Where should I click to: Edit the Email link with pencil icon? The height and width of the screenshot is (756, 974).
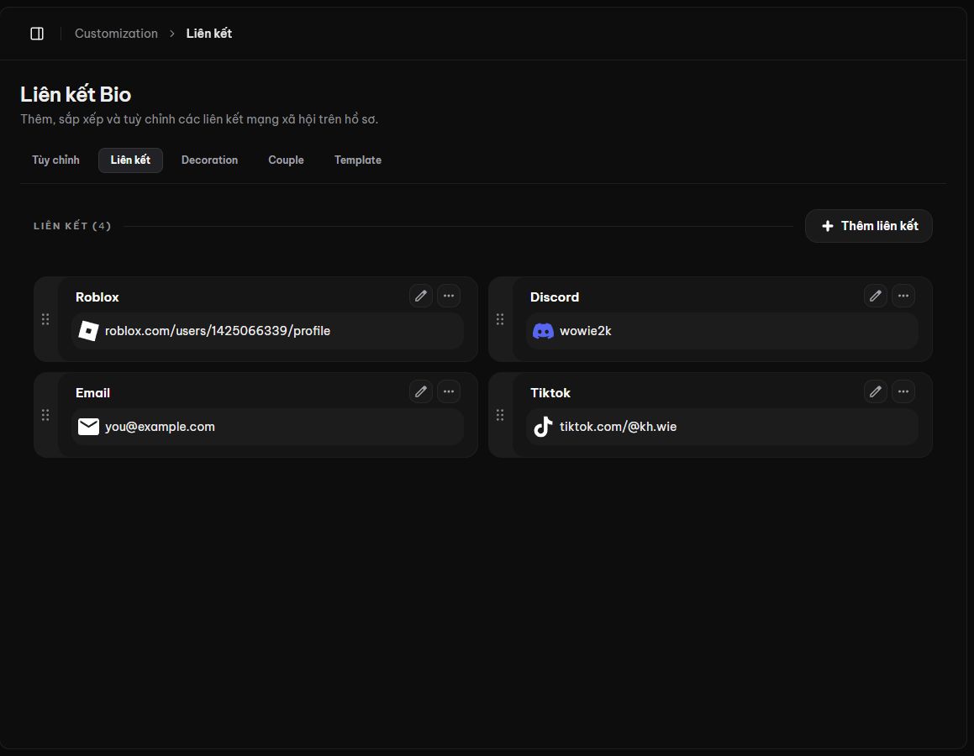(420, 391)
